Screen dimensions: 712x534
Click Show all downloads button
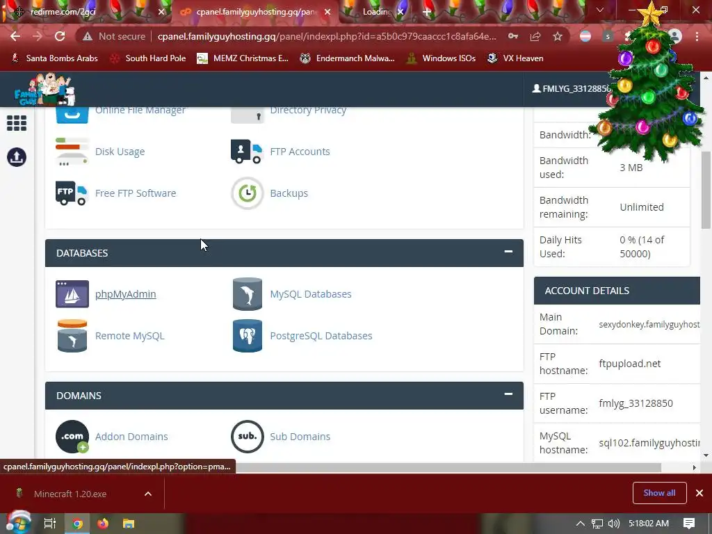click(x=659, y=493)
